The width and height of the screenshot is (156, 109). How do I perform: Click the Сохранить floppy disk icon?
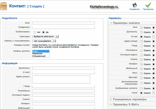coord(135,5)
